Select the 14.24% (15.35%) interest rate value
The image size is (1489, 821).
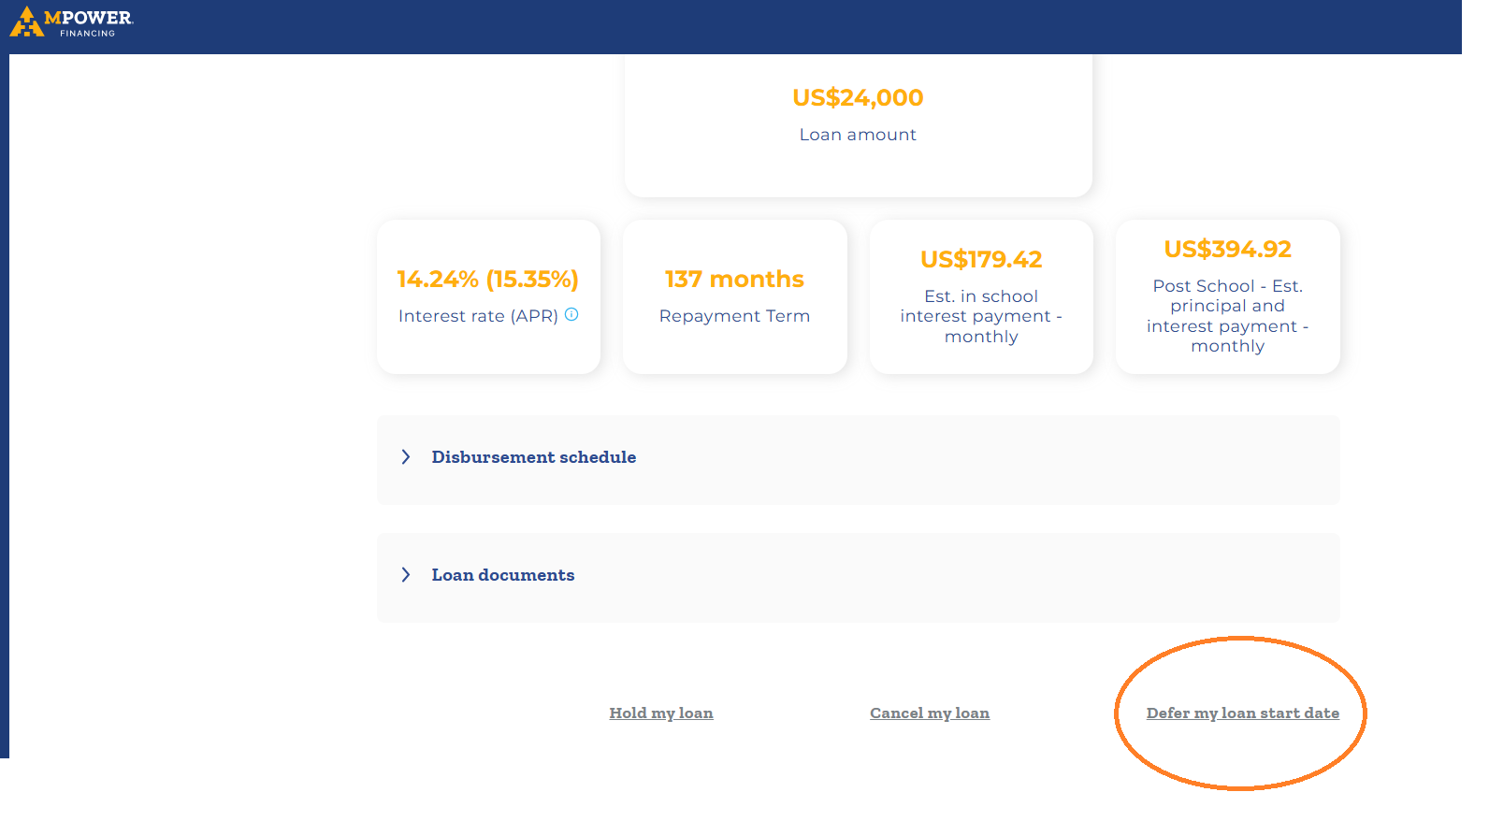tap(487, 280)
